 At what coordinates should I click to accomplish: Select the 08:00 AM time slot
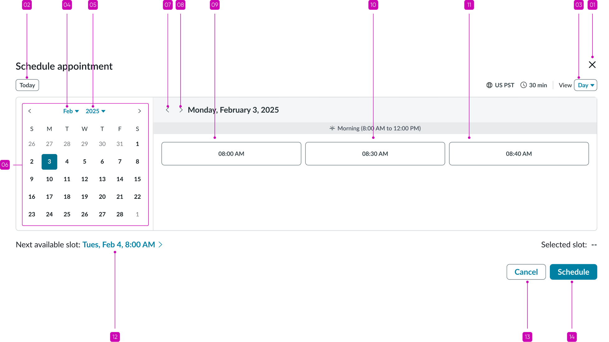[x=231, y=153]
